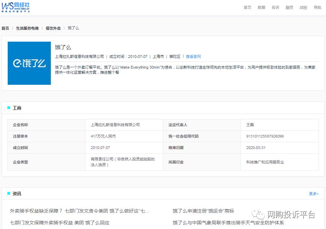Image resolution: width=326 pixels, height=229 pixels.
Task: Open the 数据 navigation menu item
Action: [261, 7]
